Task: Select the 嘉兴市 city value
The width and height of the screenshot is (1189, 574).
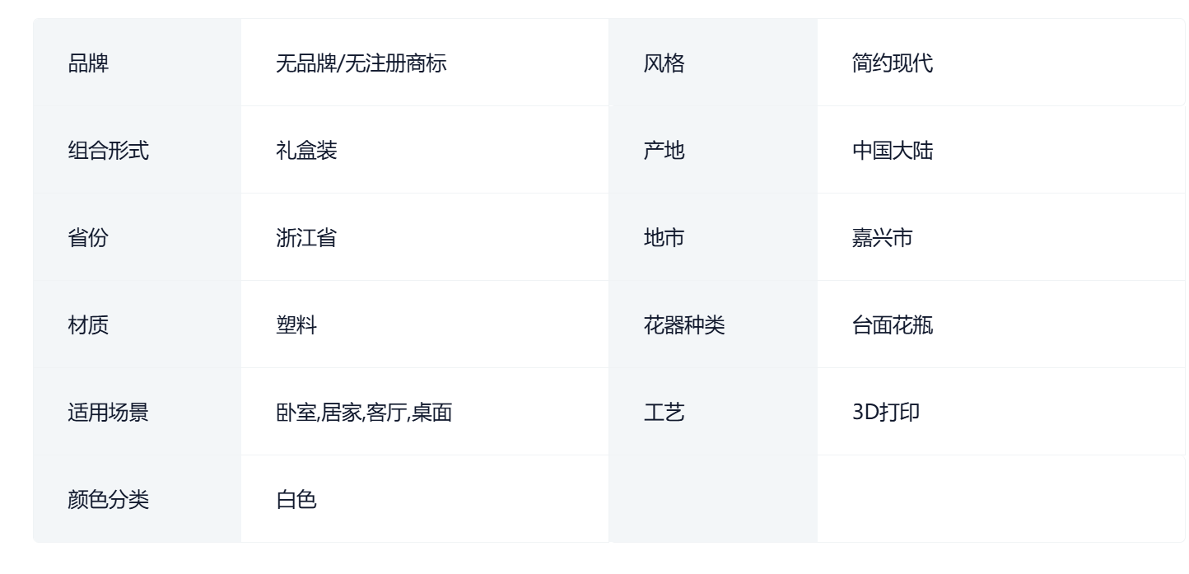Action: 883,238
